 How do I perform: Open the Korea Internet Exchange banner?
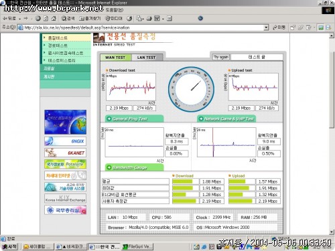65,199
